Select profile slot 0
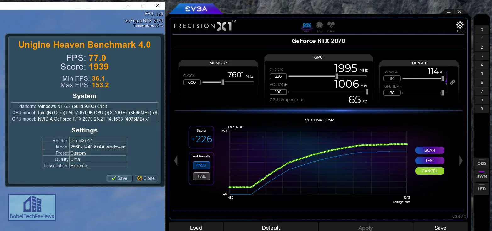 tap(482, 30)
